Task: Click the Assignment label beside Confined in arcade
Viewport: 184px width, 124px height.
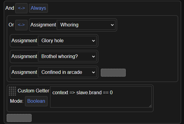Action: tap(24, 72)
